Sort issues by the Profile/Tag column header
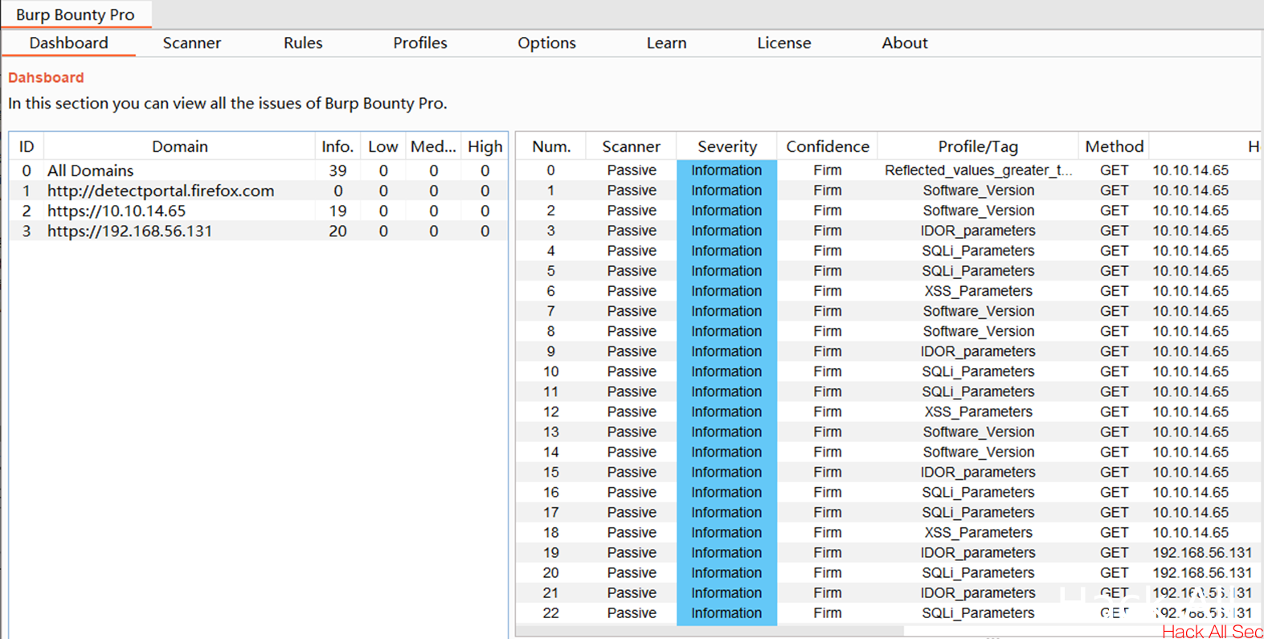Viewport: 1264px width, 639px height. (x=978, y=146)
